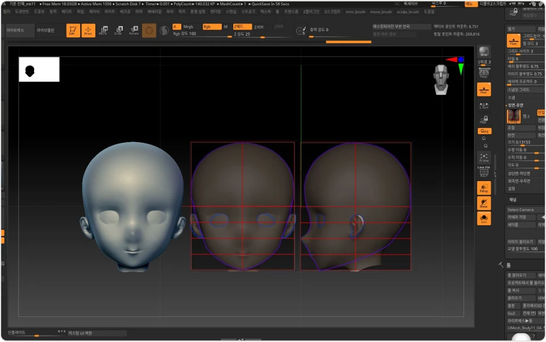Adjust the Z 강도 25 slider
Viewport: 546px width, 342px height.
click(x=262, y=34)
